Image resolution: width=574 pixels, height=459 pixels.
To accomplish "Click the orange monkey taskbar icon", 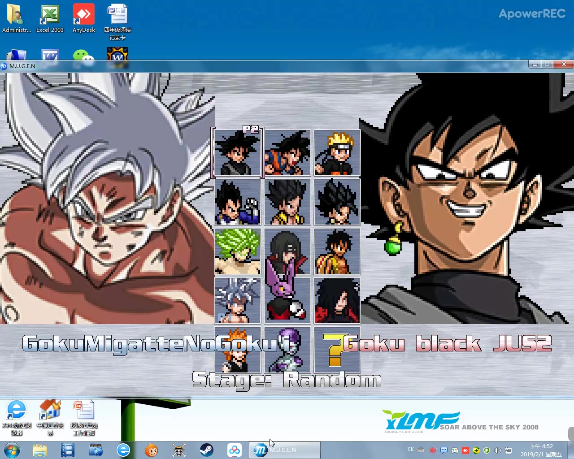I will pos(151,450).
